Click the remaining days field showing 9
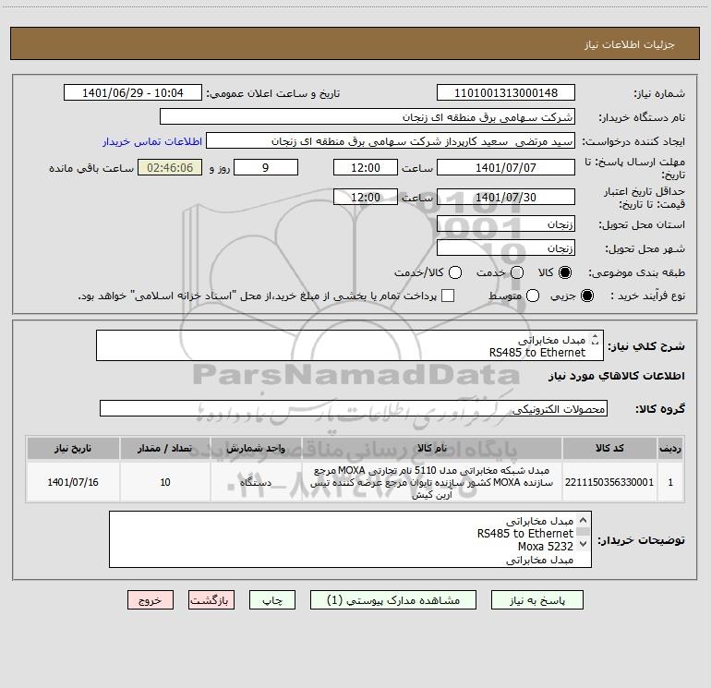711x688 pixels. click(x=266, y=167)
